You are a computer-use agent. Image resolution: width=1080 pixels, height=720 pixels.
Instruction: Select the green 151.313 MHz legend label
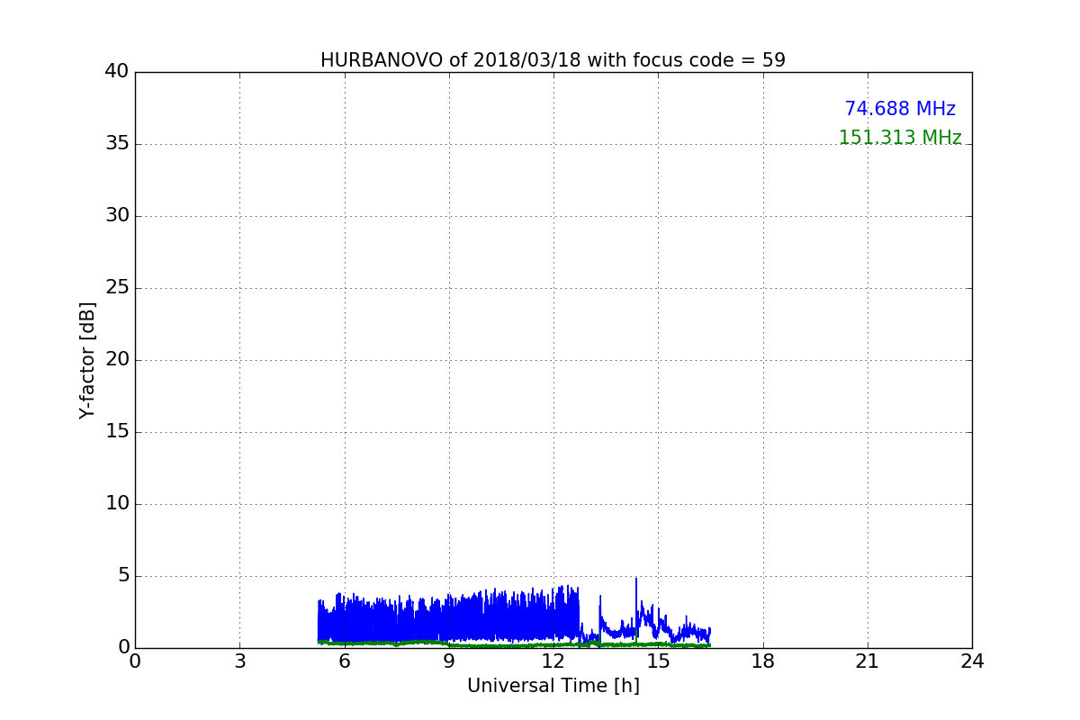(x=900, y=138)
